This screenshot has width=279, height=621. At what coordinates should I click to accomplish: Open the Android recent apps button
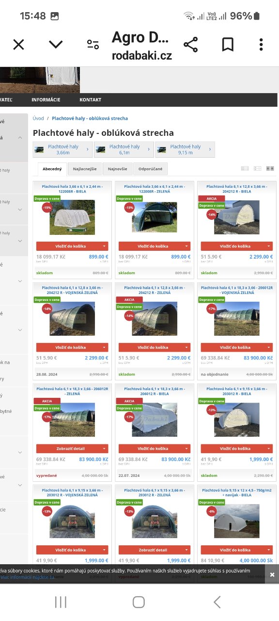click(61, 602)
